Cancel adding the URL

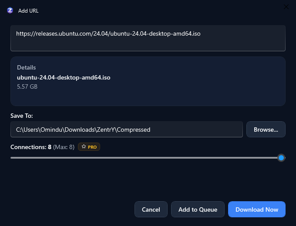[x=151, y=209]
